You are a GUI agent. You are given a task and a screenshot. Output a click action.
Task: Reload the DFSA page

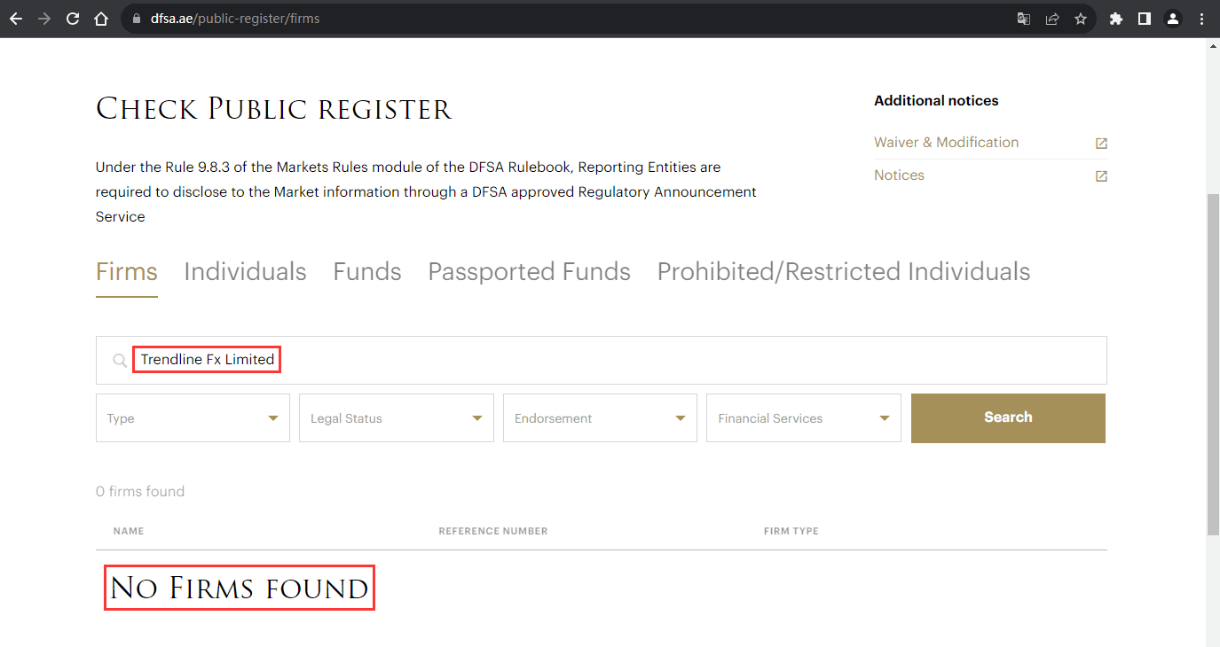tap(73, 19)
